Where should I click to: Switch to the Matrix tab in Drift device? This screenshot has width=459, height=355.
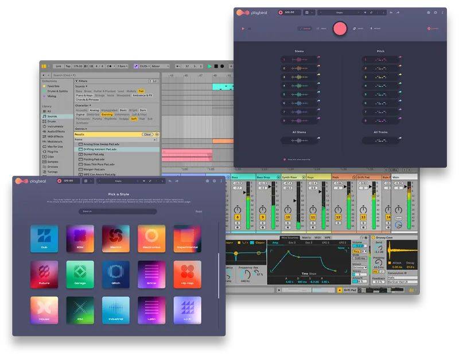[306, 237]
